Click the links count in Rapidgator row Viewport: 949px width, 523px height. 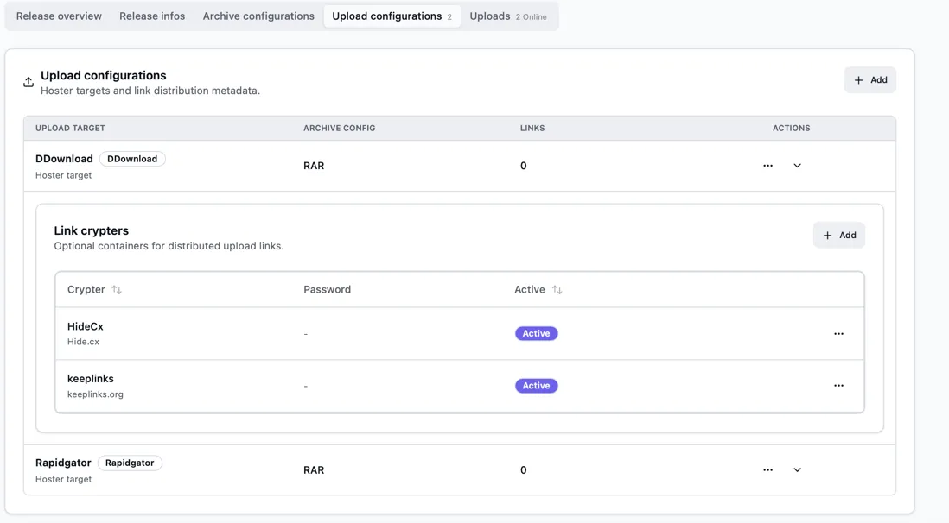524,469
